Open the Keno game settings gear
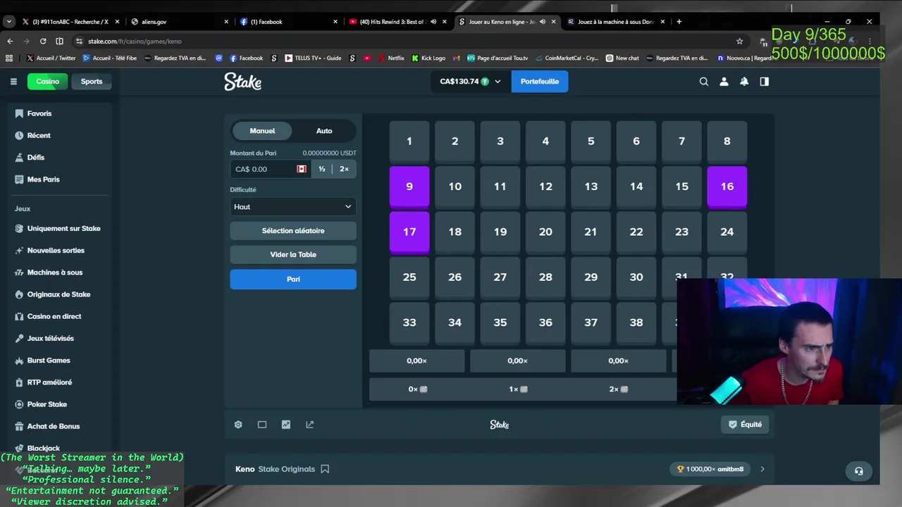 coord(238,425)
